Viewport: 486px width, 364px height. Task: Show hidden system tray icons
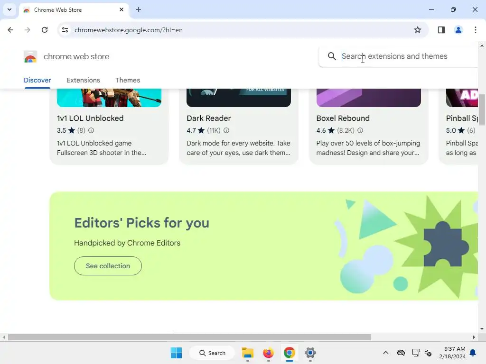click(385, 353)
